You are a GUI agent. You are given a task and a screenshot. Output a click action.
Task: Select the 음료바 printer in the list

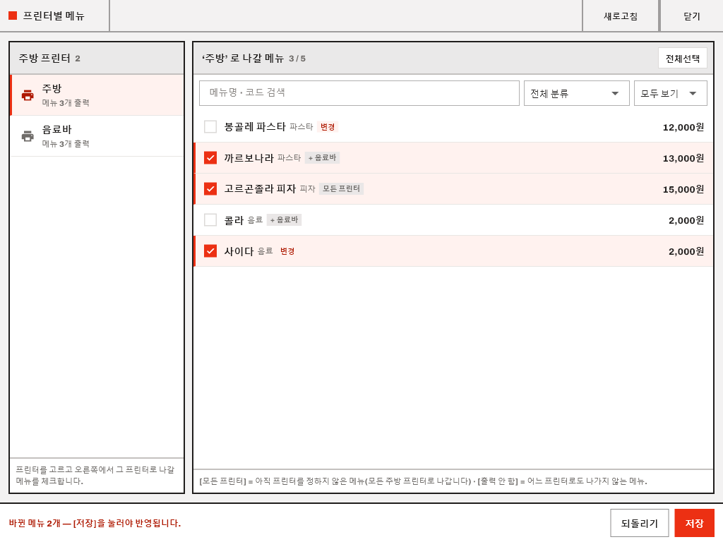click(97, 136)
